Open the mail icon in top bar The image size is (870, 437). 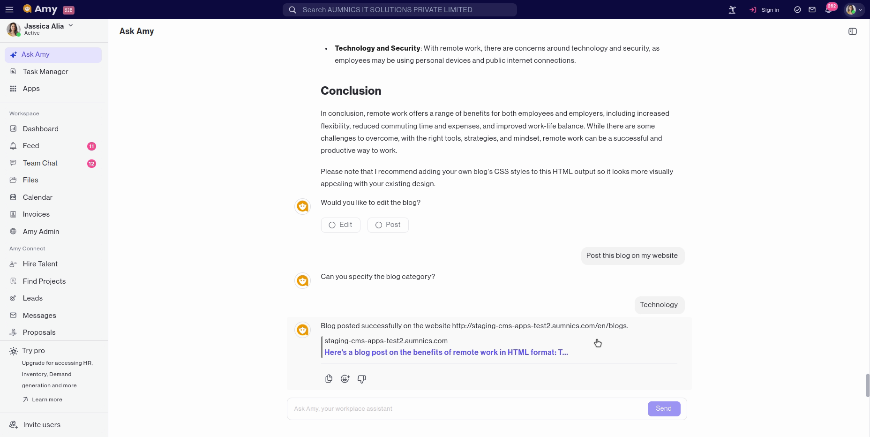pyautogui.click(x=812, y=10)
